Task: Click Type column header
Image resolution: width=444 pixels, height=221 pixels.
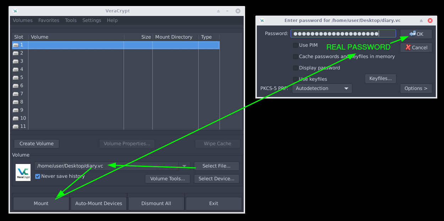Action: [209, 37]
